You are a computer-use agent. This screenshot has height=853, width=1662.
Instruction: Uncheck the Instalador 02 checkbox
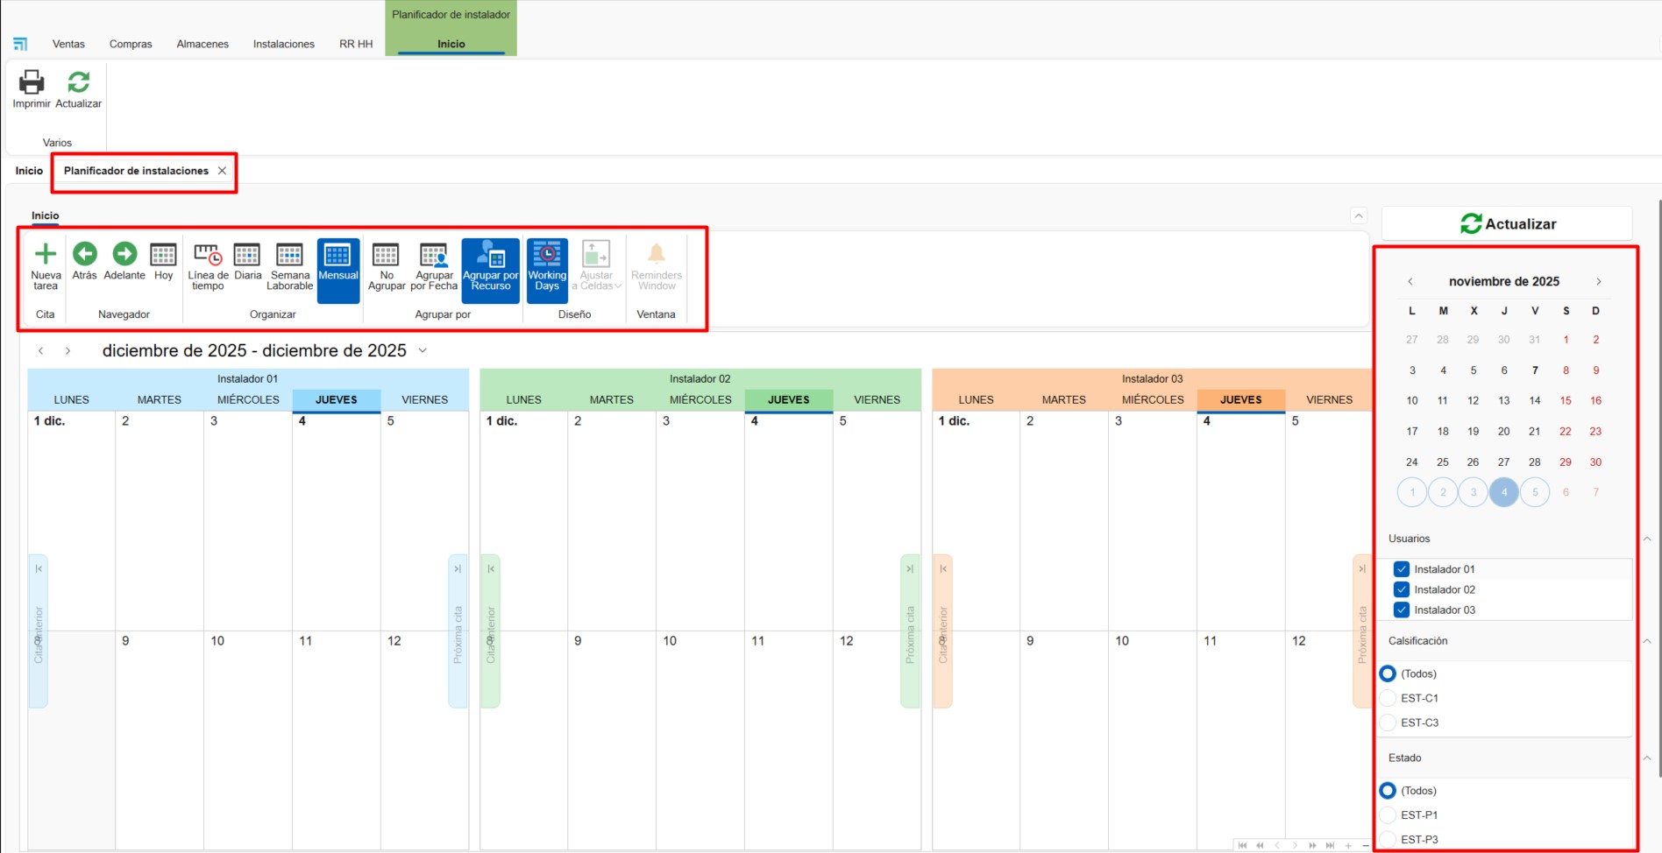point(1402,589)
